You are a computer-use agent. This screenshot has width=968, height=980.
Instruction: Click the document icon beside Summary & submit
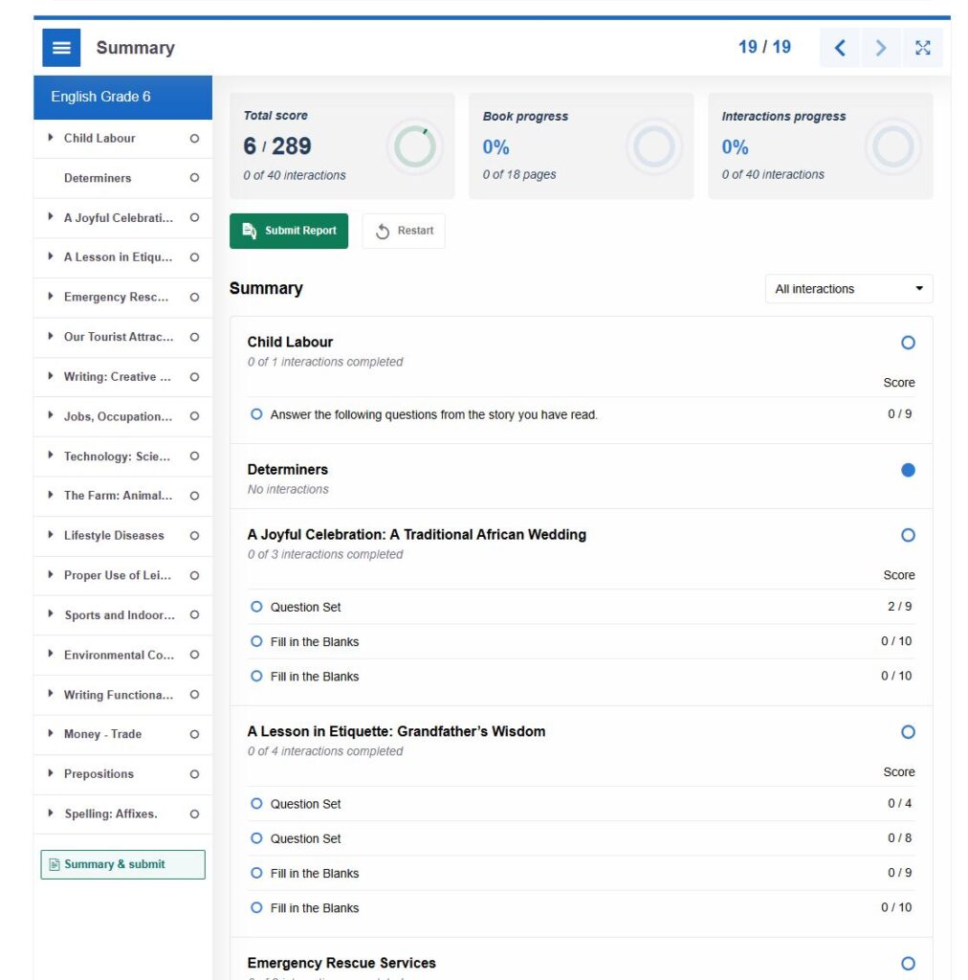click(53, 864)
